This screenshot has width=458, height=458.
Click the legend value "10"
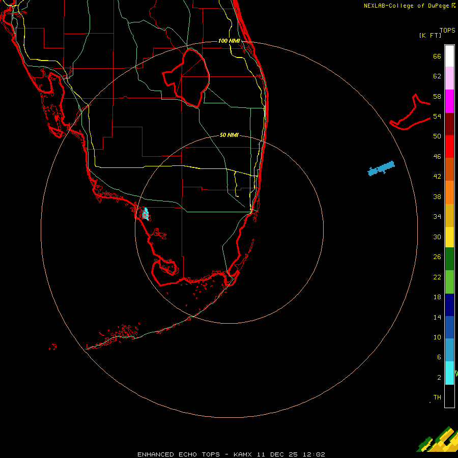pos(437,337)
